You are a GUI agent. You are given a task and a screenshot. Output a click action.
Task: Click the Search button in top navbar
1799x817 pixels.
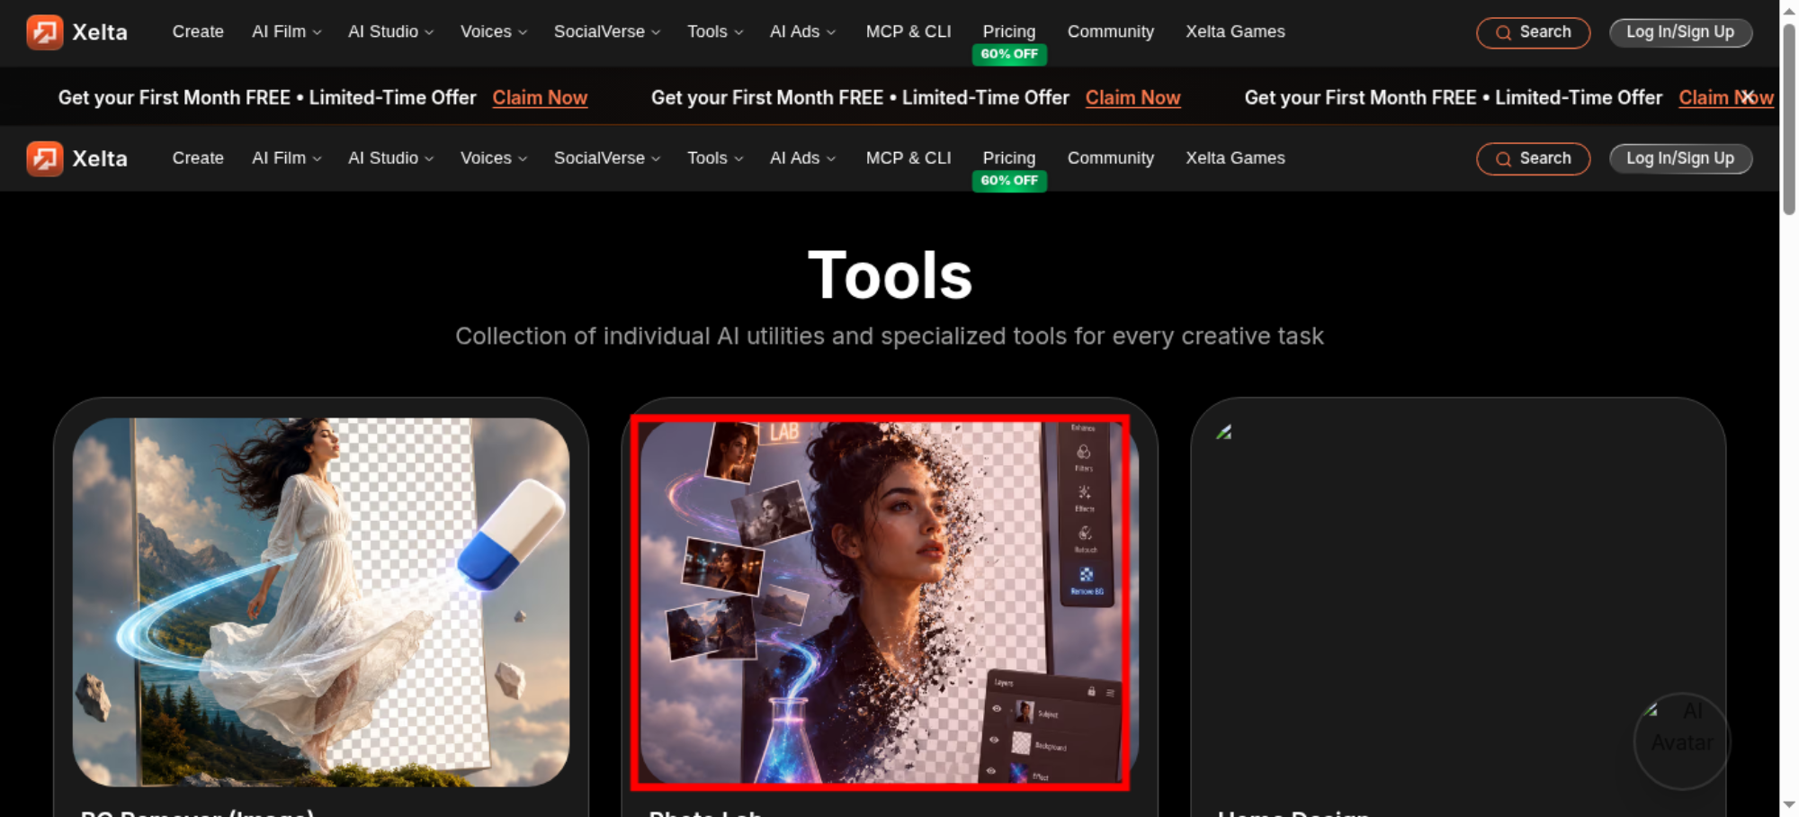point(1533,32)
